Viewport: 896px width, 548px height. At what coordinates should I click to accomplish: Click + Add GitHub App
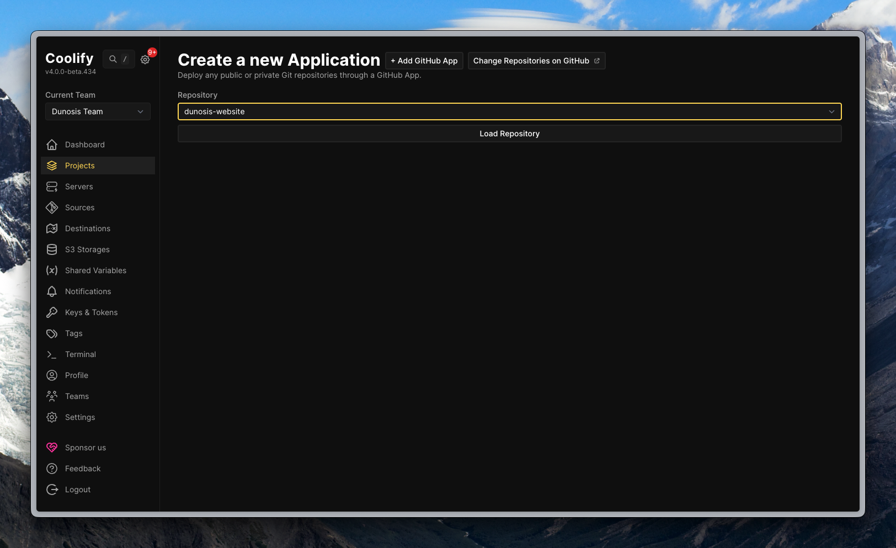tap(424, 61)
